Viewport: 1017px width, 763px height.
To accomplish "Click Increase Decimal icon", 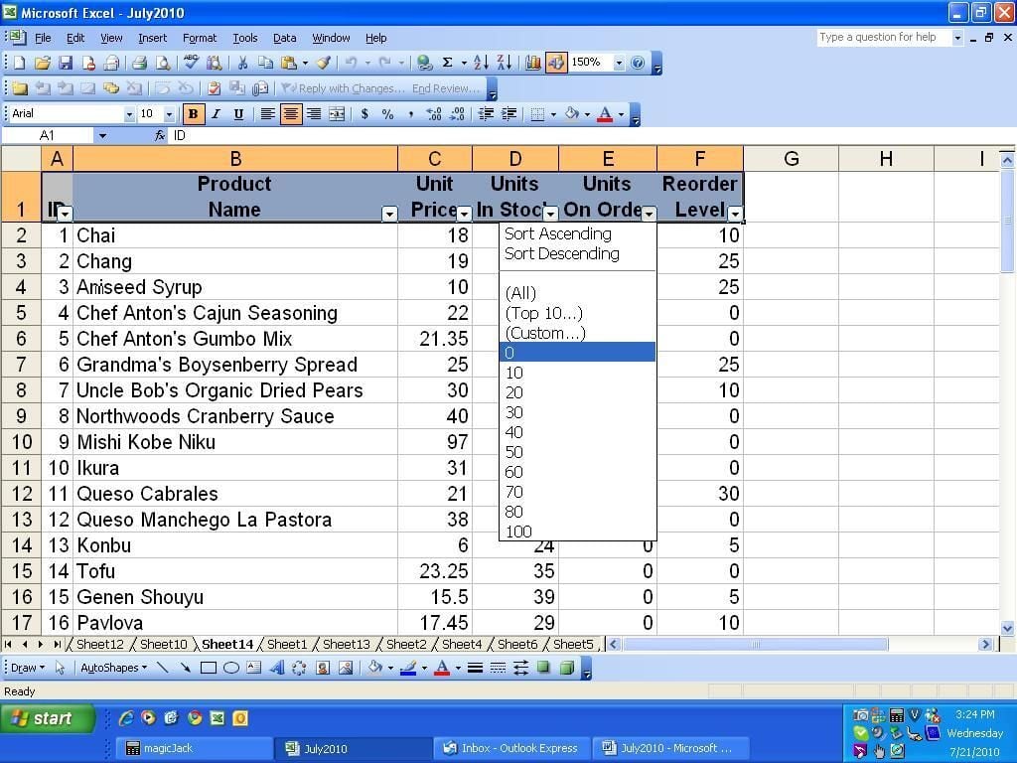I will coord(434,114).
